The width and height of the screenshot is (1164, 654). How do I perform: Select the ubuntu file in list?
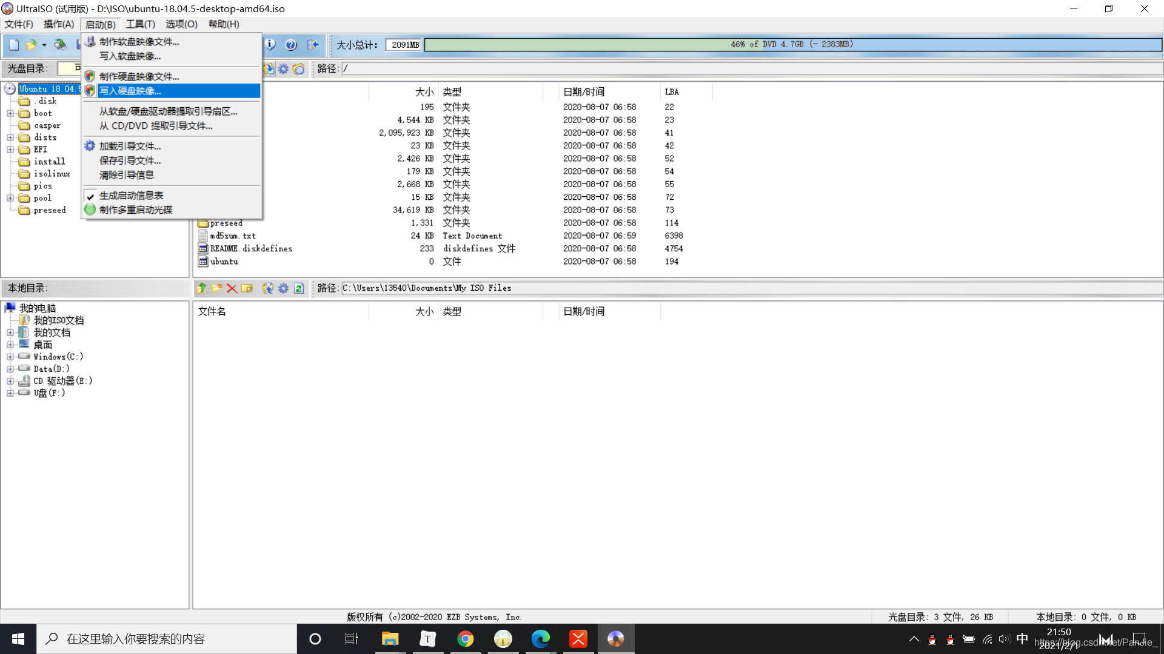[224, 262]
